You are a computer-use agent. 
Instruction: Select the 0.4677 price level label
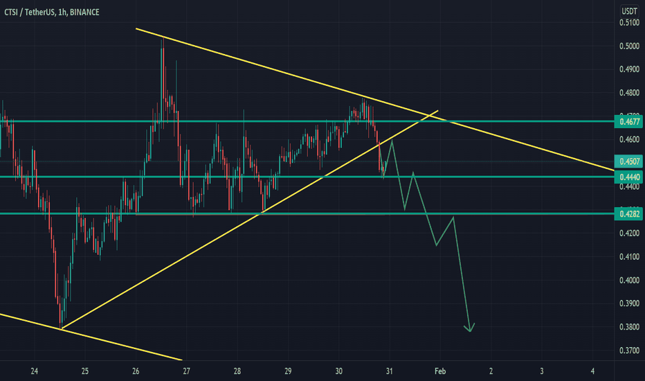628,121
